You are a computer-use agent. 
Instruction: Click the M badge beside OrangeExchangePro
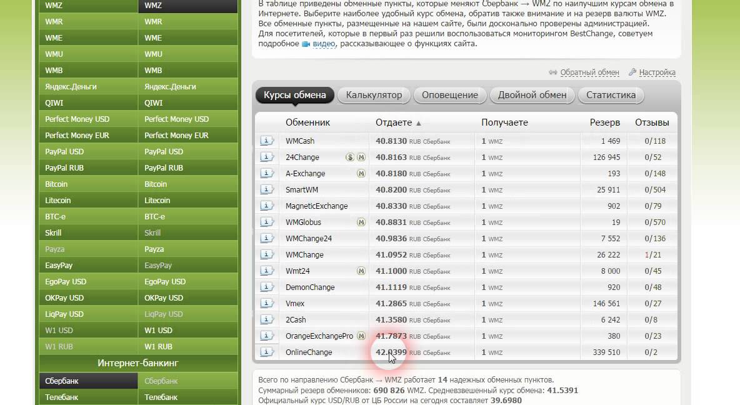361,336
